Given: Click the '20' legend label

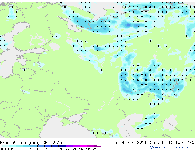Looking at the screenshot, I should click(x=53, y=149).
